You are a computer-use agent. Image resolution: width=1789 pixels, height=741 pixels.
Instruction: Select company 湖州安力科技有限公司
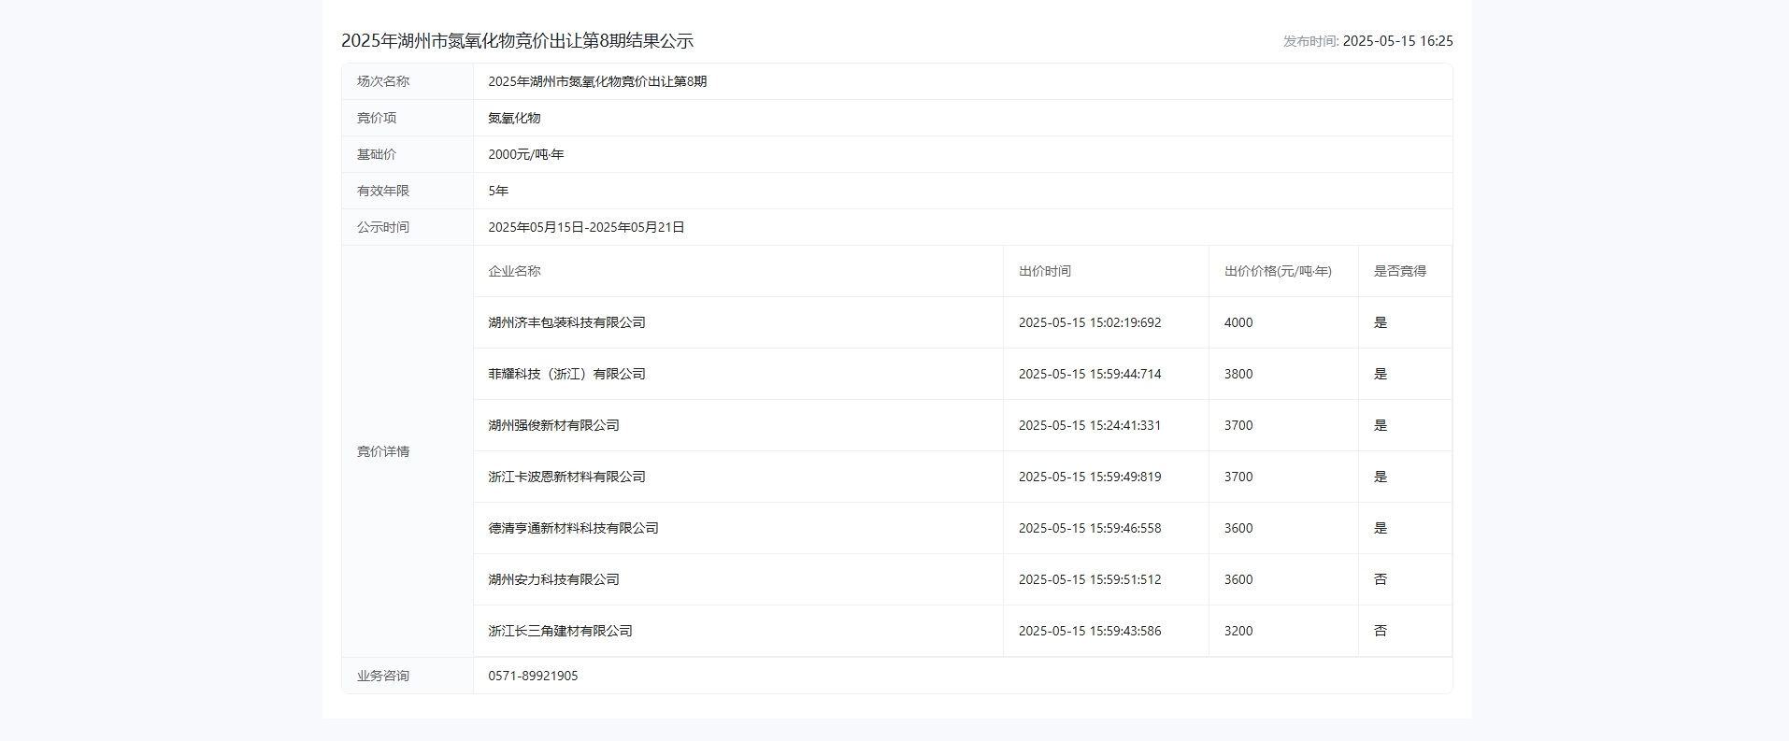(553, 579)
